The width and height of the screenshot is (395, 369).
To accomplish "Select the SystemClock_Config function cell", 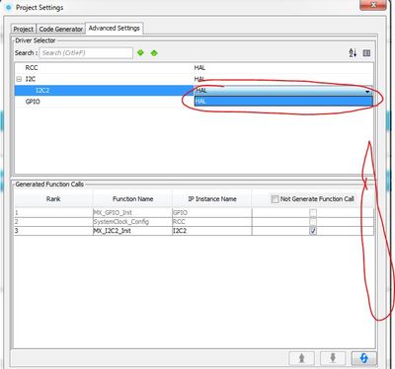I will (x=132, y=222).
